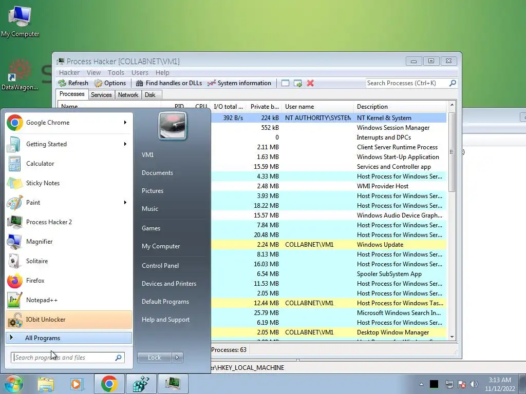
Task: Open Windows Explorer taskbar icon
Action: 46,384
